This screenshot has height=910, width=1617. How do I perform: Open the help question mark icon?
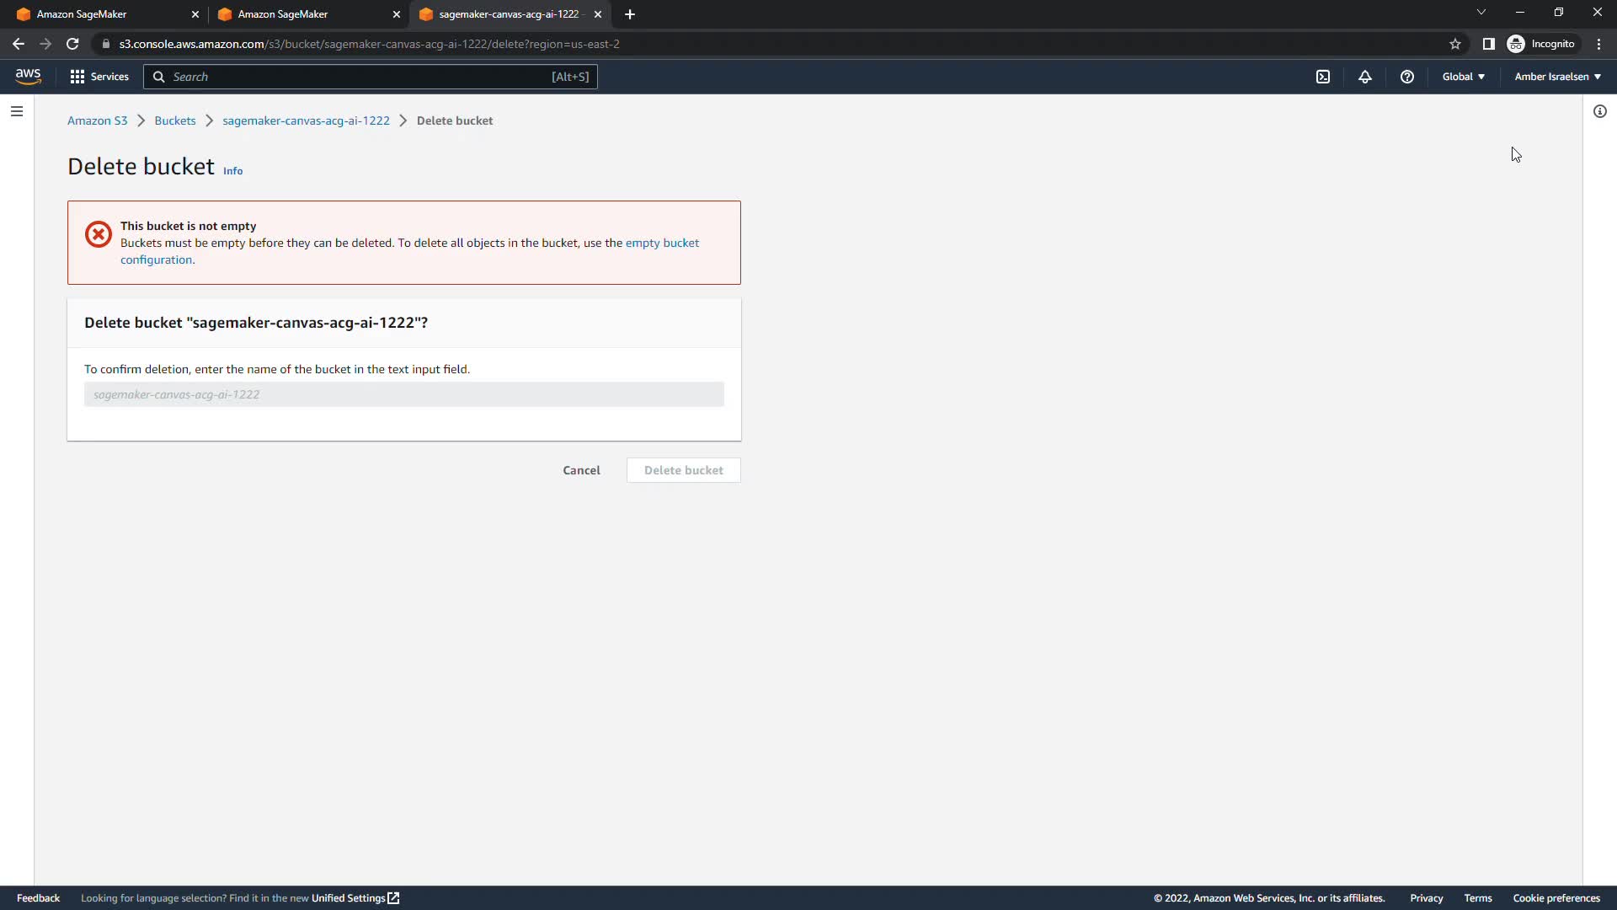[x=1406, y=77]
